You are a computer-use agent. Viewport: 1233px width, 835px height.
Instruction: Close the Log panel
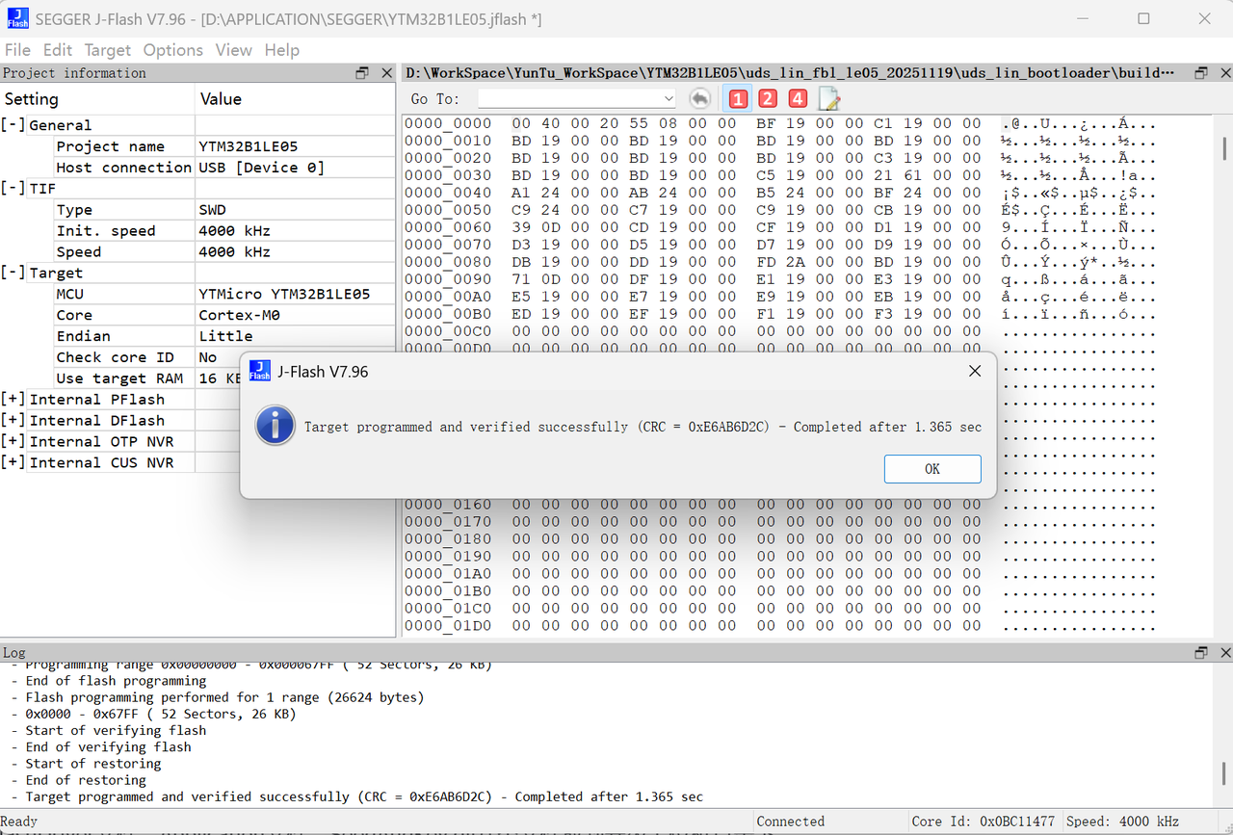(x=1223, y=653)
